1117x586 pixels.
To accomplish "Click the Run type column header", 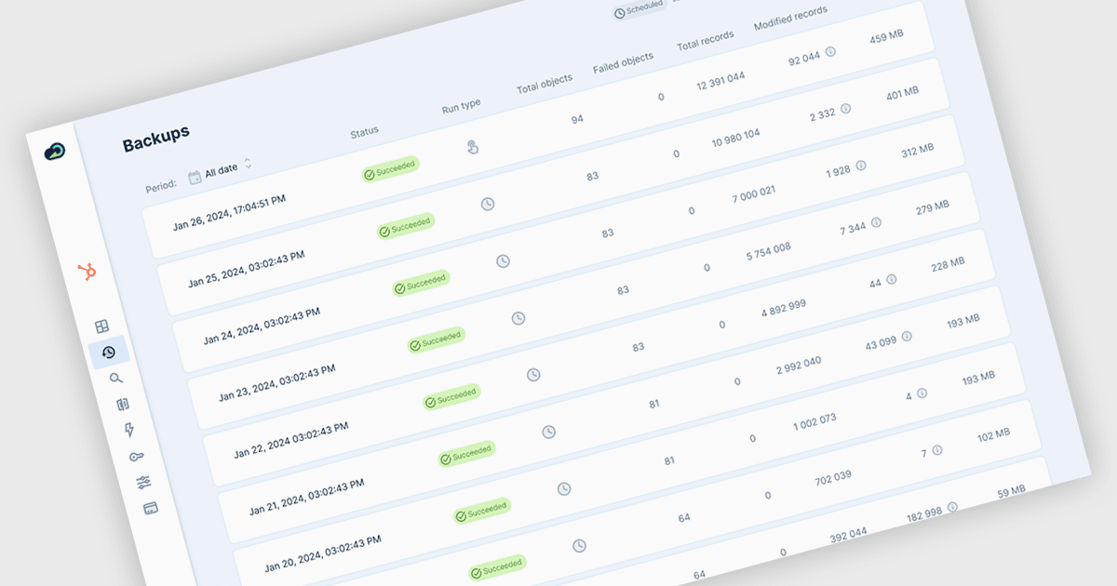I will 461,105.
